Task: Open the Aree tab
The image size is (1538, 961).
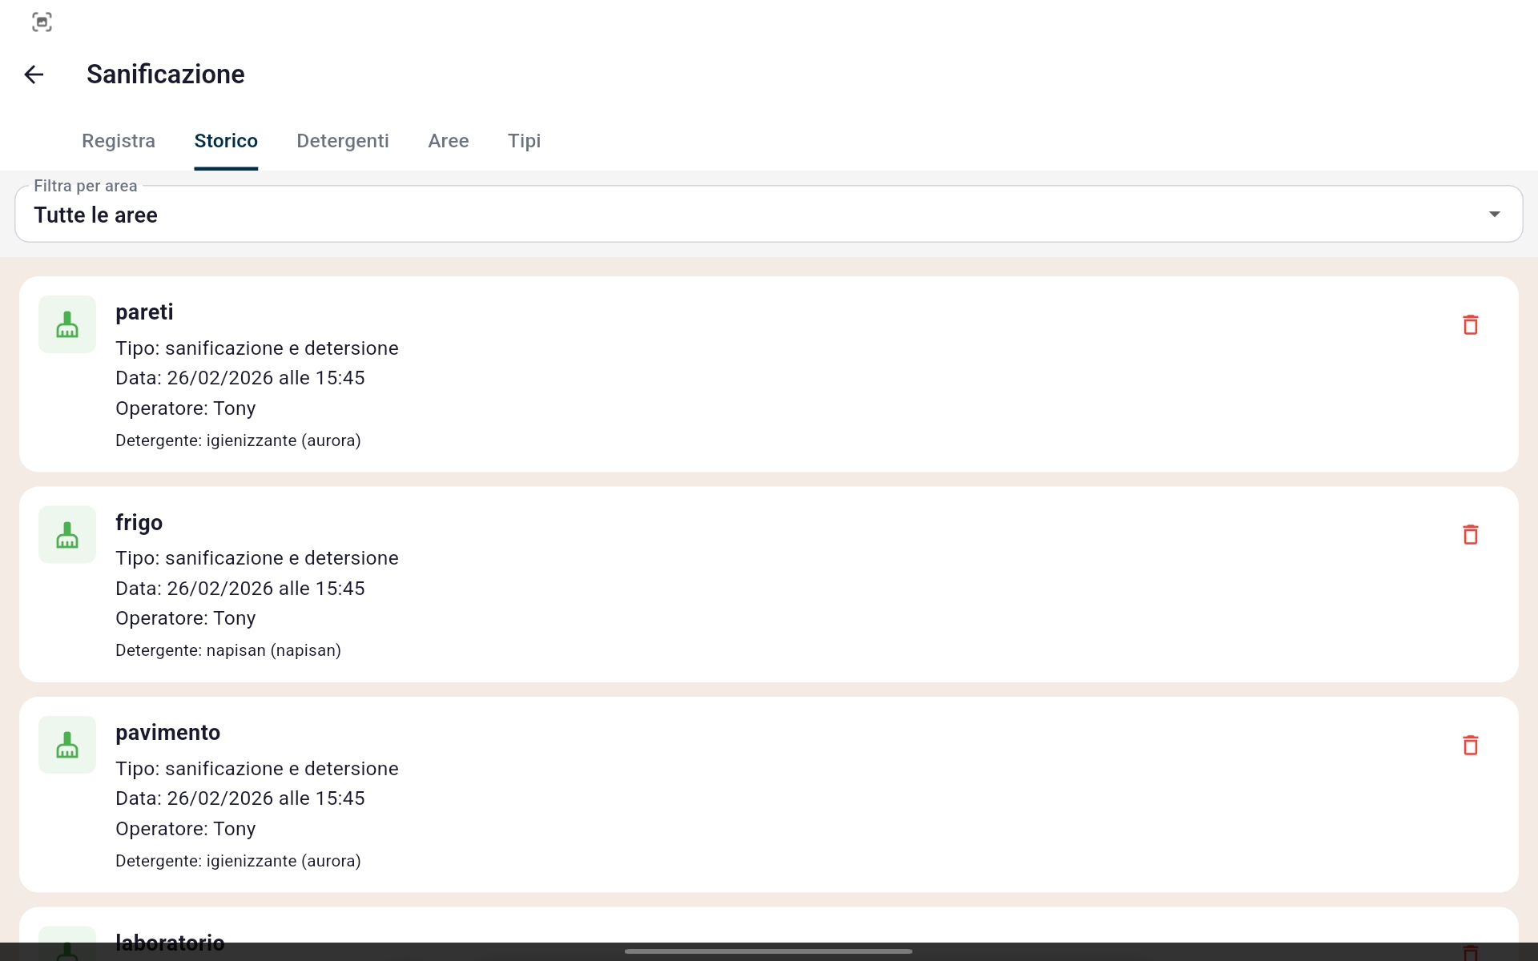Action: 449,141
